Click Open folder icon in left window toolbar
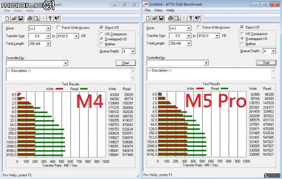Image resolution: width=282 pixels, height=179 pixels. click(x=14, y=18)
